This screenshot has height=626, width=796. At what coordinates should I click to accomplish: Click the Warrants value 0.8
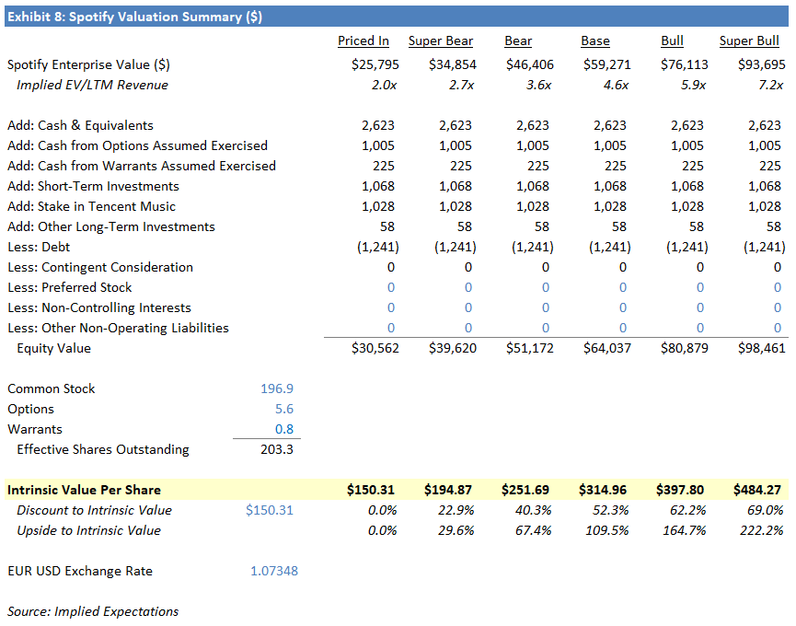point(284,430)
